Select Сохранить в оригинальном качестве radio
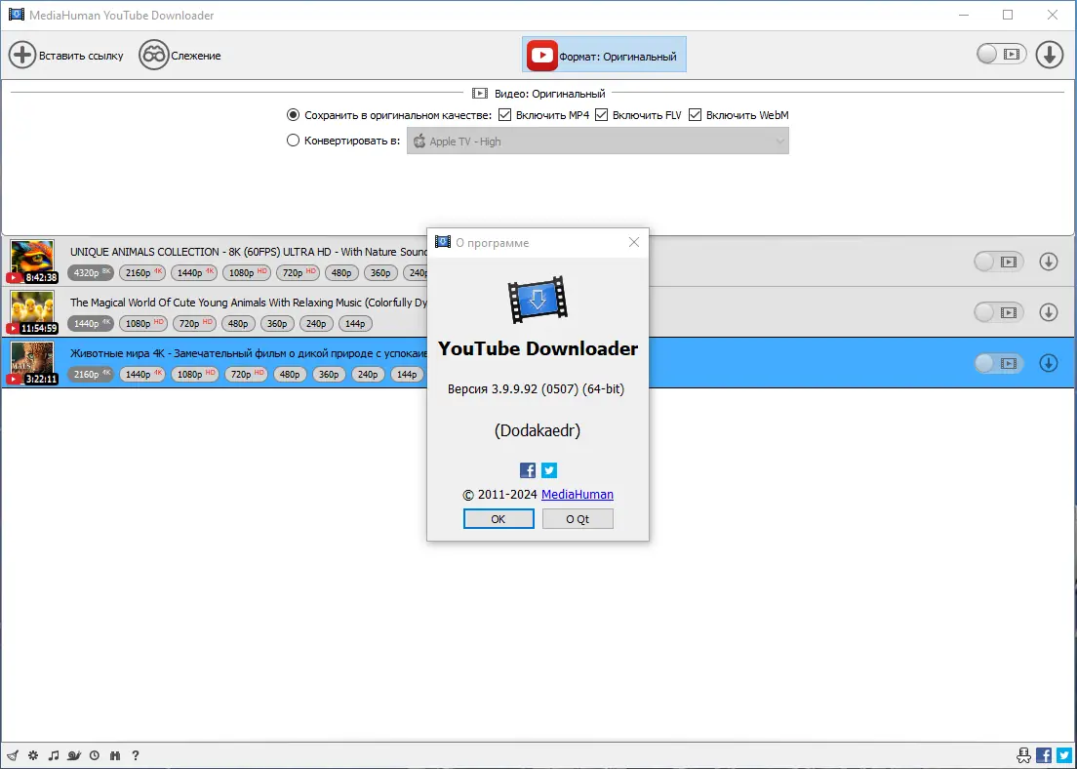This screenshot has height=769, width=1077. tap(293, 115)
